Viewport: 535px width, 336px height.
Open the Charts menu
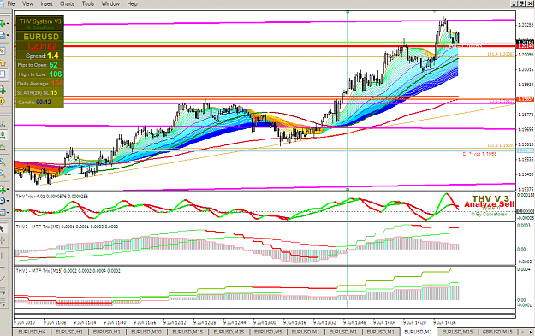(68, 3)
